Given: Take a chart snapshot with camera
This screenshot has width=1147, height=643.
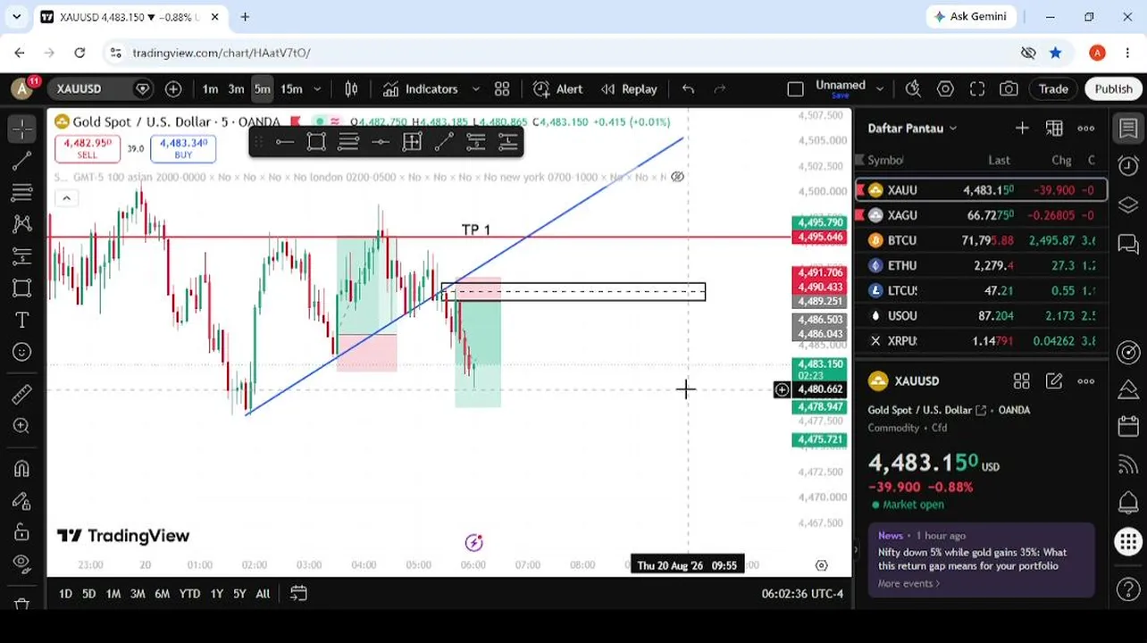Looking at the screenshot, I should [x=1009, y=89].
